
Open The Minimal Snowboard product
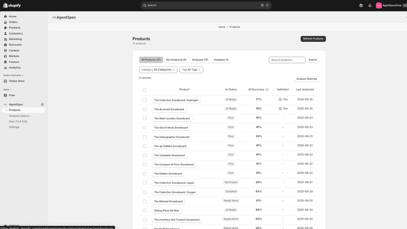tap(168, 201)
